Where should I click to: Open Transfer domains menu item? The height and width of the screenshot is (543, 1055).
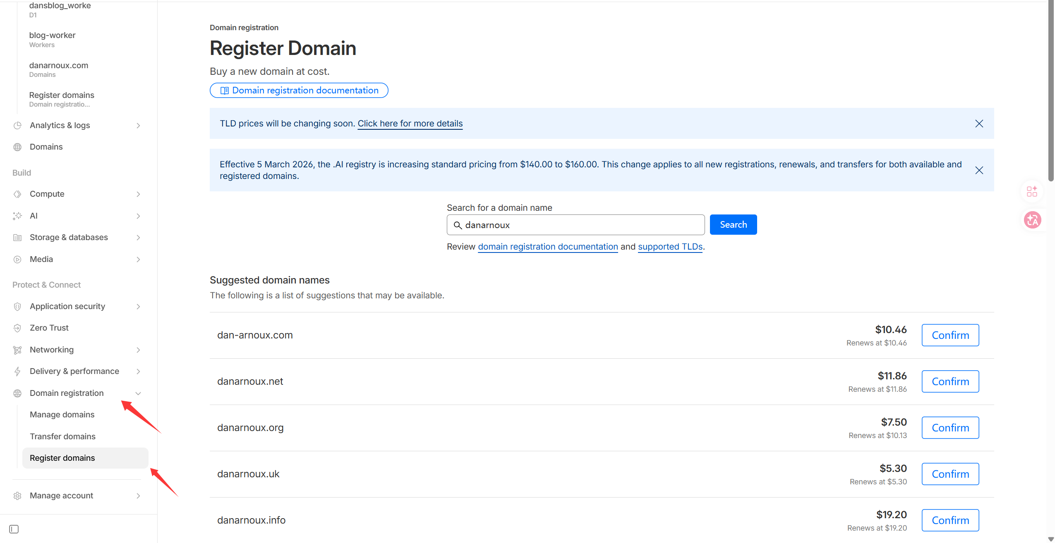(62, 436)
